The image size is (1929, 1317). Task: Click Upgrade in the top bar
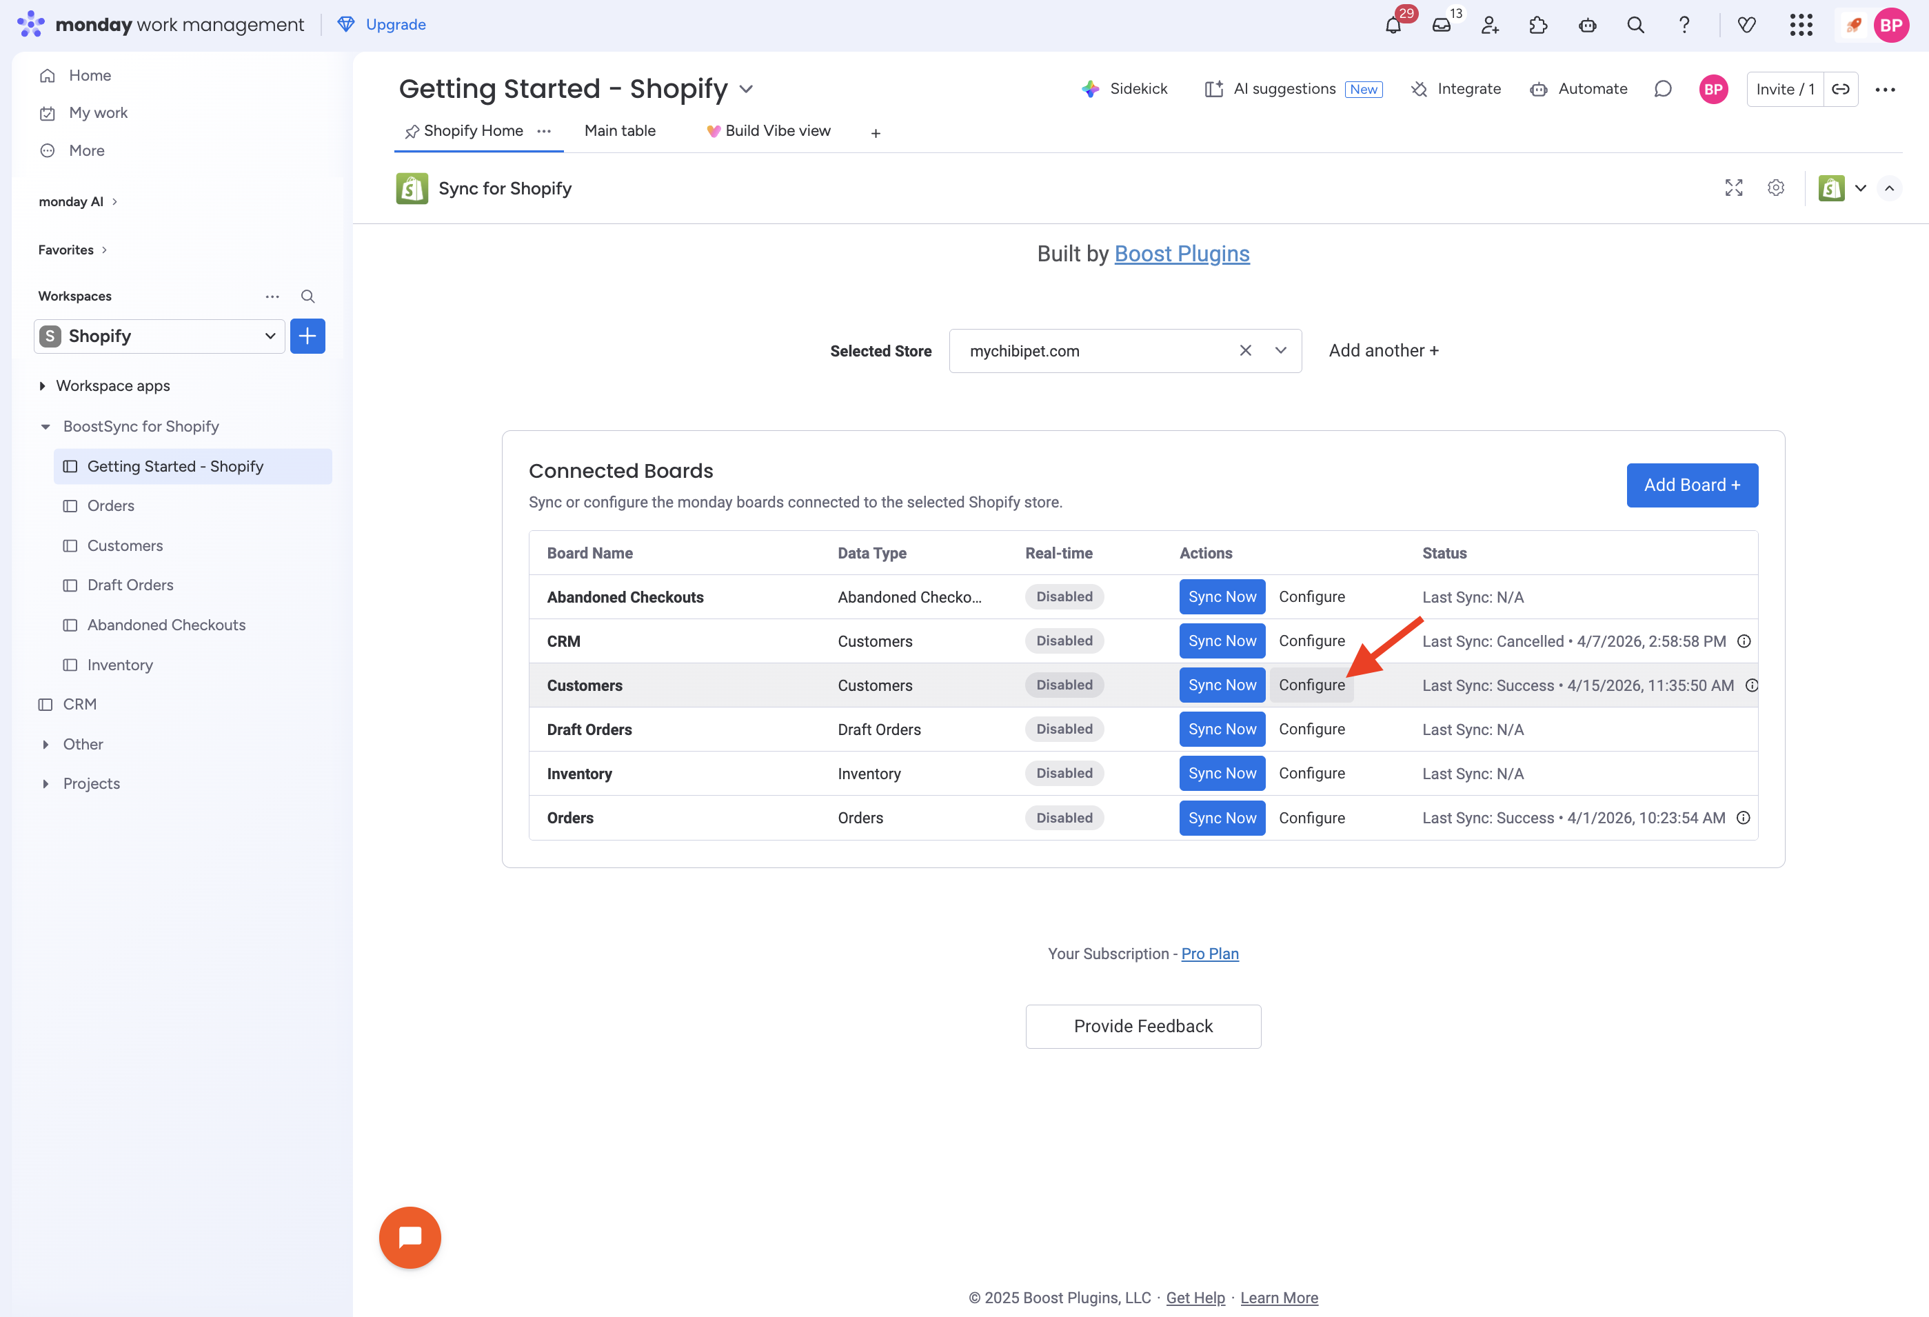pyautogui.click(x=382, y=25)
